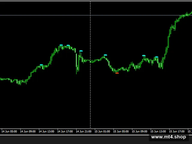Viewport: 192px width, 144px height.
Task: Click the '15 Jun 01:00' time label
Action: pos(102,131)
